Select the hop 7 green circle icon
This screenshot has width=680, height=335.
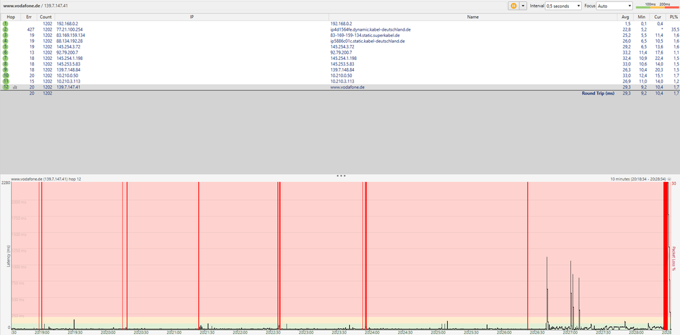pos(5,58)
